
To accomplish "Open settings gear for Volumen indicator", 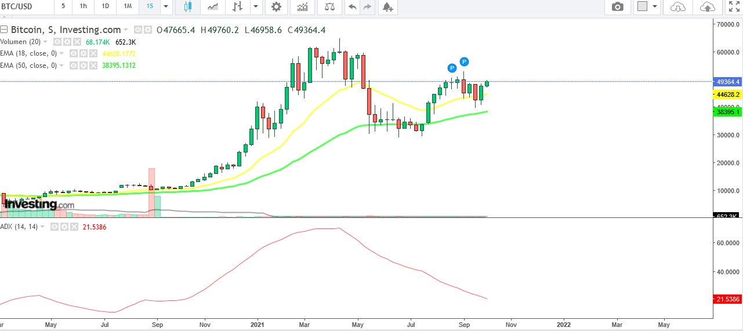I will coord(67,42).
